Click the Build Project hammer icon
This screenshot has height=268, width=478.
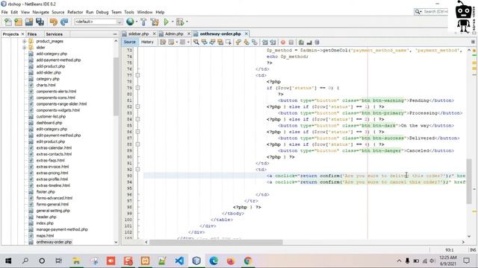coord(143,22)
